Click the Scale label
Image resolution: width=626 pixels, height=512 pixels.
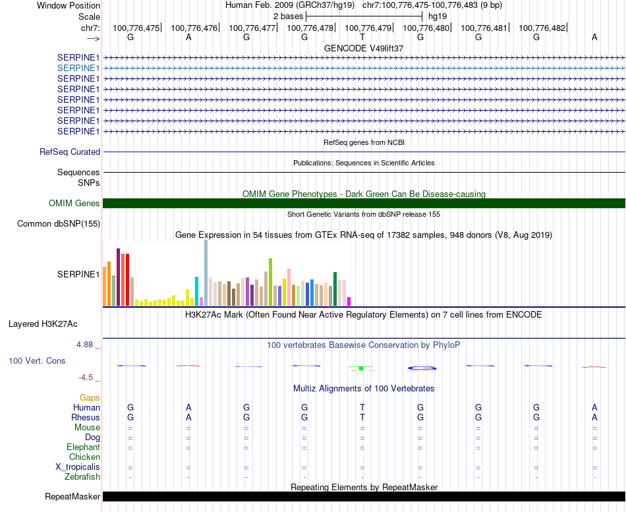click(90, 16)
